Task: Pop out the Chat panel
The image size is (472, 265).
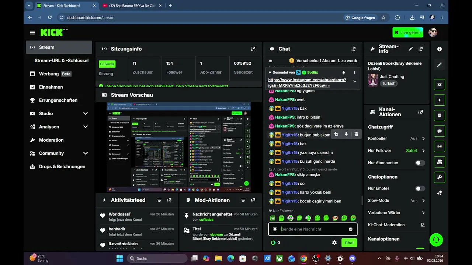Action: click(353, 49)
